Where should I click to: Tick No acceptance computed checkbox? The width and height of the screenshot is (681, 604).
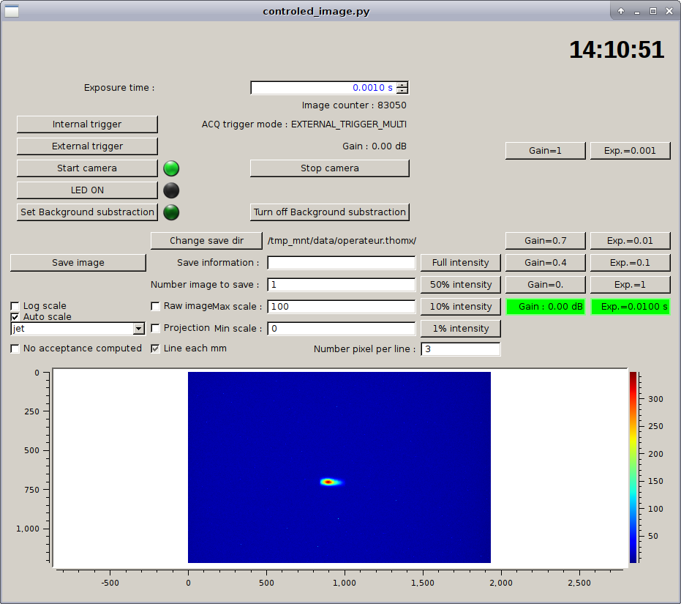15,348
